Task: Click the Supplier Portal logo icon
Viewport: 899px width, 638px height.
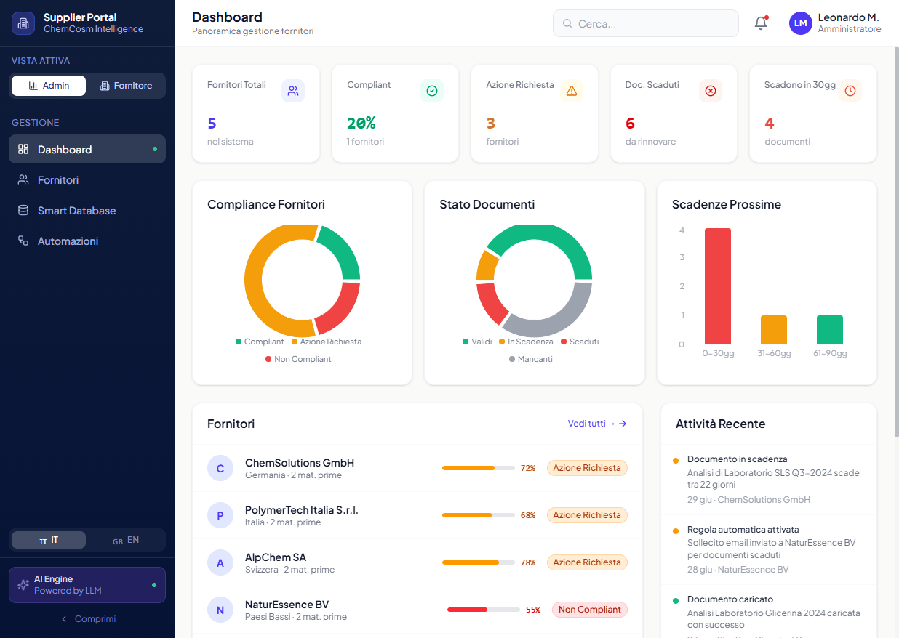Action: 23,23
